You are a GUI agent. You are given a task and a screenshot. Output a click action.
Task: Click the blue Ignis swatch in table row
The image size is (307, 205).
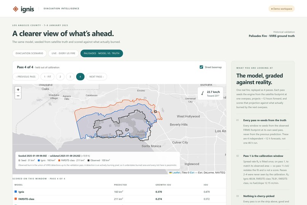coord(16,192)
